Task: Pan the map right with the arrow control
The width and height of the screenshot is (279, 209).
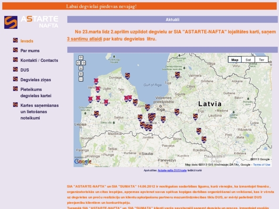Action: pyautogui.click(x=83, y=63)
